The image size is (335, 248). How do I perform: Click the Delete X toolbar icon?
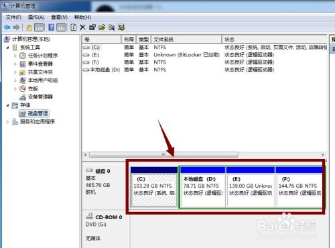pos(82,27)
